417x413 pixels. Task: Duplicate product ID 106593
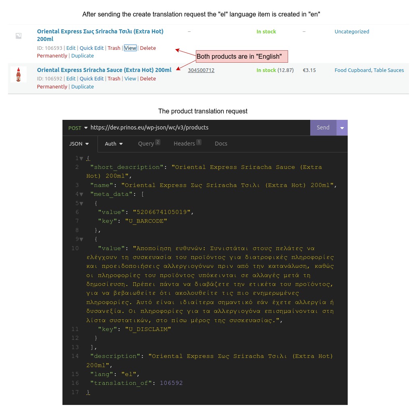(x=83, y=56)
